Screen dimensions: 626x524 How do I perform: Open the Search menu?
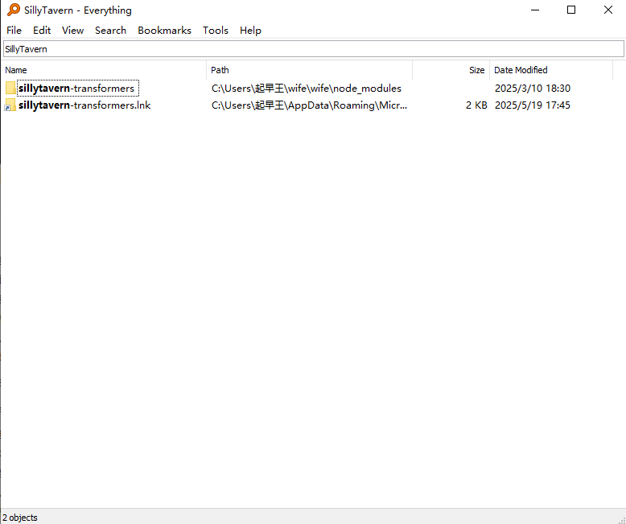click(x=110, y=31)
